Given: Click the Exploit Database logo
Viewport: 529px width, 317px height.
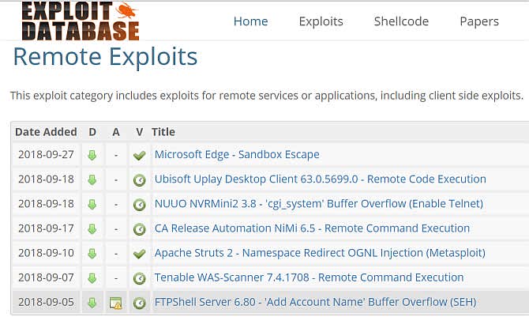Looking at the screenshot, I should (x=81, y=21).
